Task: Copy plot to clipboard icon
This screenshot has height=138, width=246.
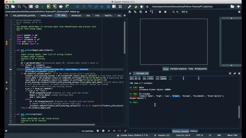Action: pos(141,12)
